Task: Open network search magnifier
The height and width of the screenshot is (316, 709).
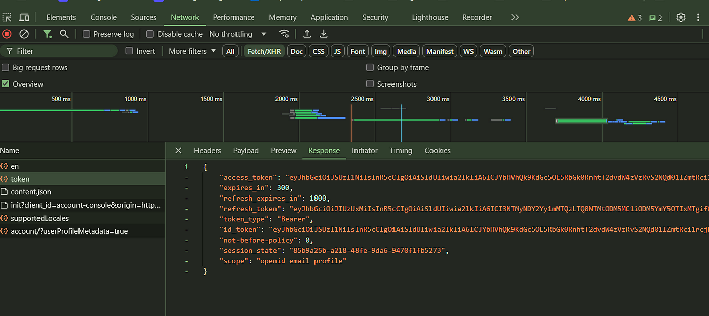Action: 64,34
